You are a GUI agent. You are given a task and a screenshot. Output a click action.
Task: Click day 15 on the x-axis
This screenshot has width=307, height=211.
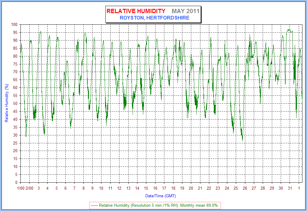146,188
